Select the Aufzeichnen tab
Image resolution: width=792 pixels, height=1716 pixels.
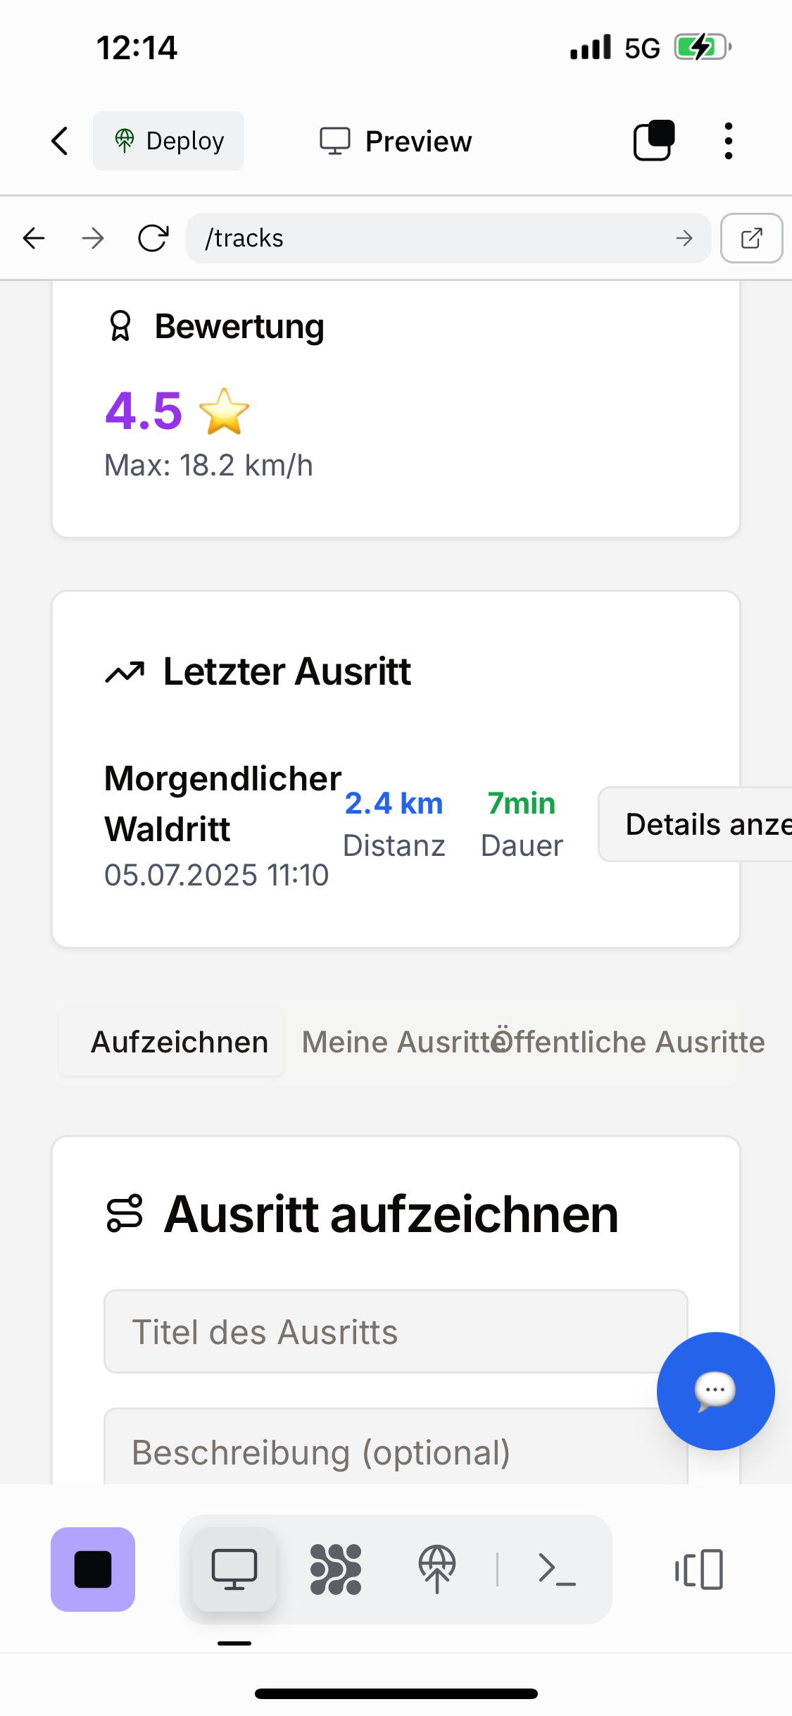pos(180,1042)
